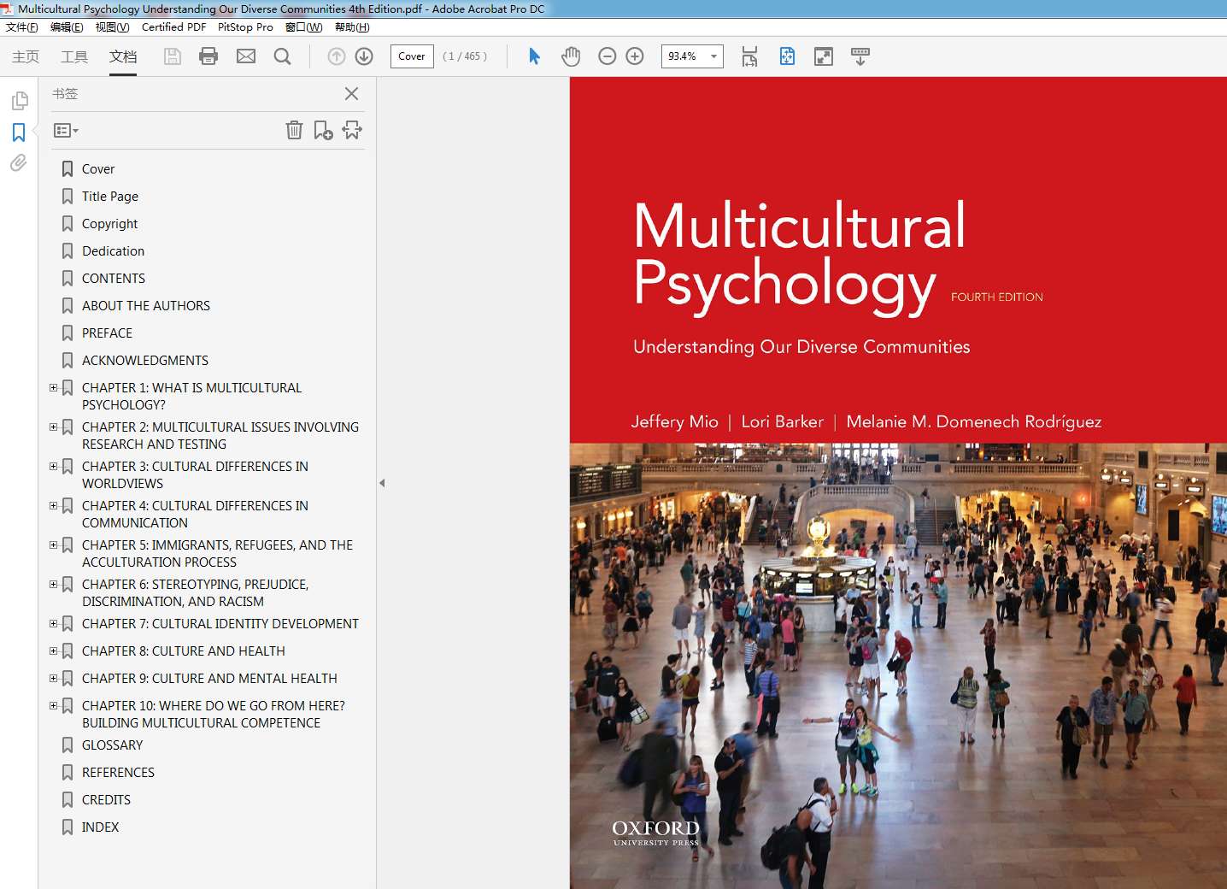Click the Email document icon

(246, 56)
